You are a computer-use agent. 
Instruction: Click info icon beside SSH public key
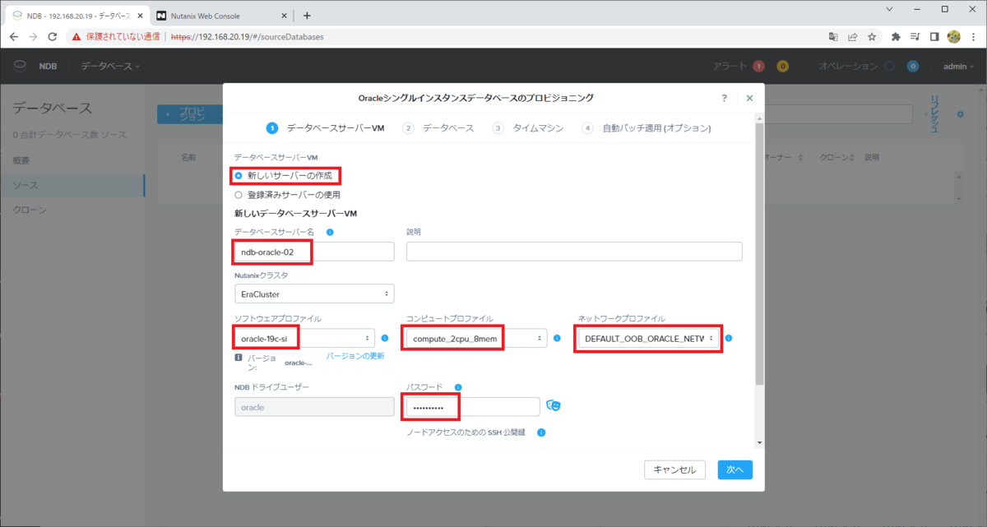(542, 432)
